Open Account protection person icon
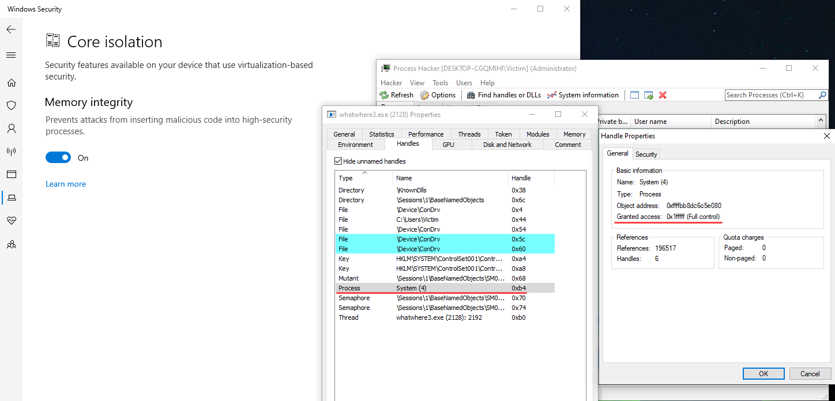 (11, 128)
